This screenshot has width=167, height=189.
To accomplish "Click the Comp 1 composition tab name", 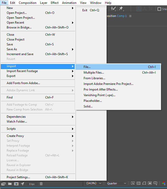I will (122, 16).
